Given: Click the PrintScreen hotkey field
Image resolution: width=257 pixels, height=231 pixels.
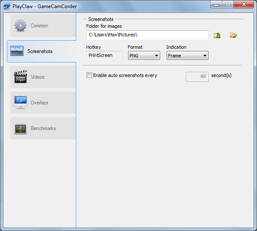Looking at the screenshot, I should [x=104, y=56].
